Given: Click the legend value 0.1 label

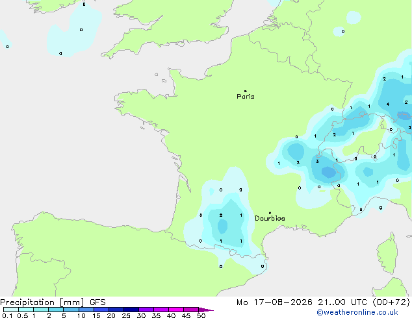Looking at the screenshot, I should (x=7, y=315).
